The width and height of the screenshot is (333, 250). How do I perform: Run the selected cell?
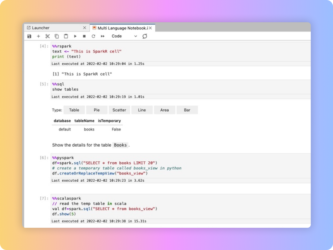pos(75,36)
